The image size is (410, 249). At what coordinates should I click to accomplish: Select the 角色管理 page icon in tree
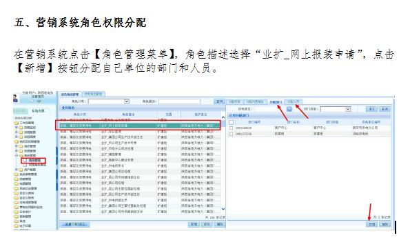pos(25,160)
